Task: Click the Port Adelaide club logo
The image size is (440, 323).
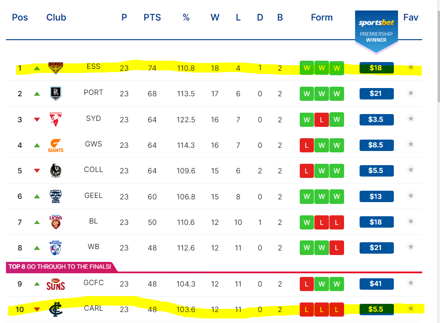Action: pyautogui.click(x=56, y=94)
